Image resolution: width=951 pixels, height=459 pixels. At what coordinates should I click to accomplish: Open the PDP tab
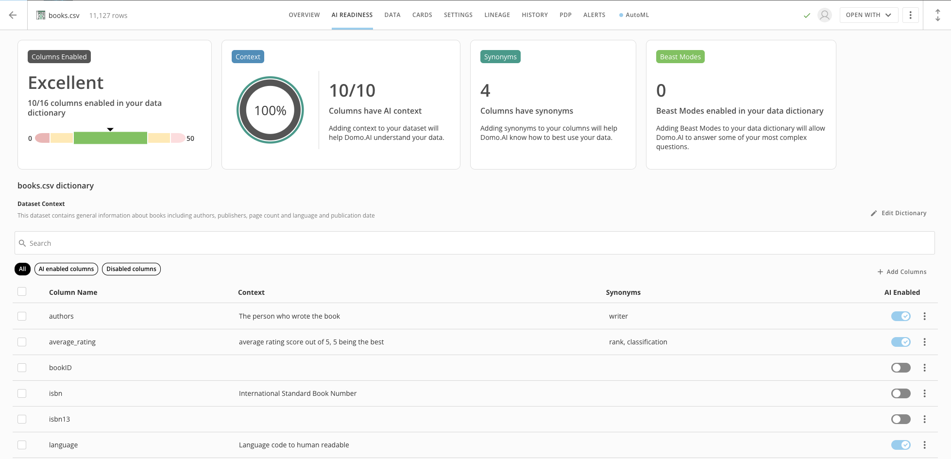click(565, 15)
